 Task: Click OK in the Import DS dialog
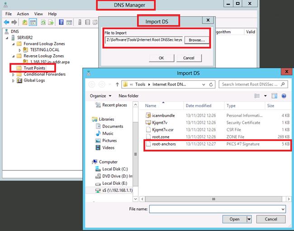tap(161, 58)
